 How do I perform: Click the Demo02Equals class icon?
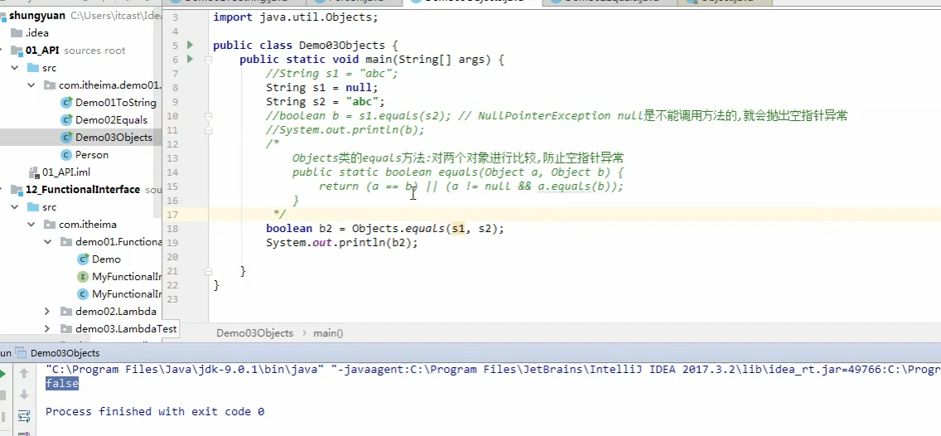click(66, 120)
